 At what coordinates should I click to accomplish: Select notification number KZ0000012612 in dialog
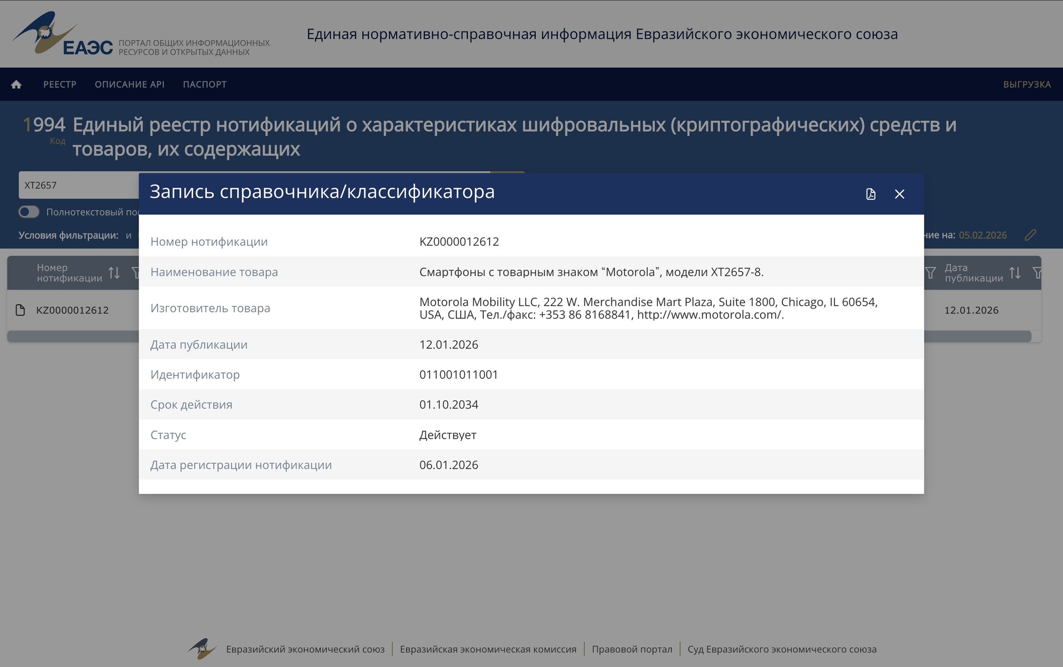(x=459, y=242)
